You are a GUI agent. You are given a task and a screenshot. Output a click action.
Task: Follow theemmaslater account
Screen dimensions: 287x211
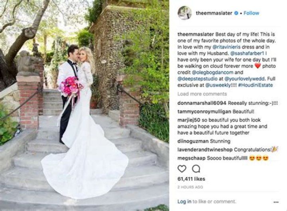pyautogui.click(x=251, y=13)
